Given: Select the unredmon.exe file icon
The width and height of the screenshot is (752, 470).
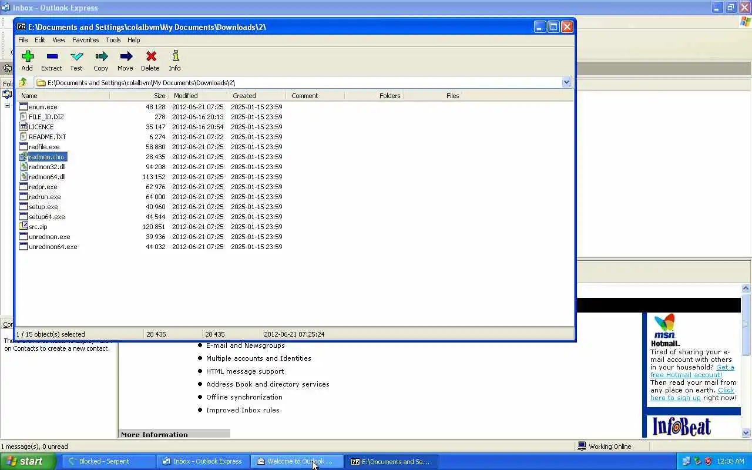Looking at the screenshot, I should click(x=23, y=237).
